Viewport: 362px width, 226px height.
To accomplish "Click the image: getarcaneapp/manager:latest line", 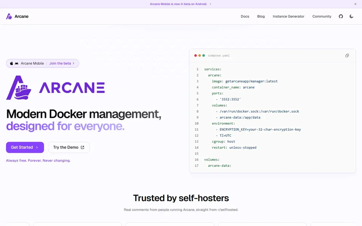I will coord(245,81).
